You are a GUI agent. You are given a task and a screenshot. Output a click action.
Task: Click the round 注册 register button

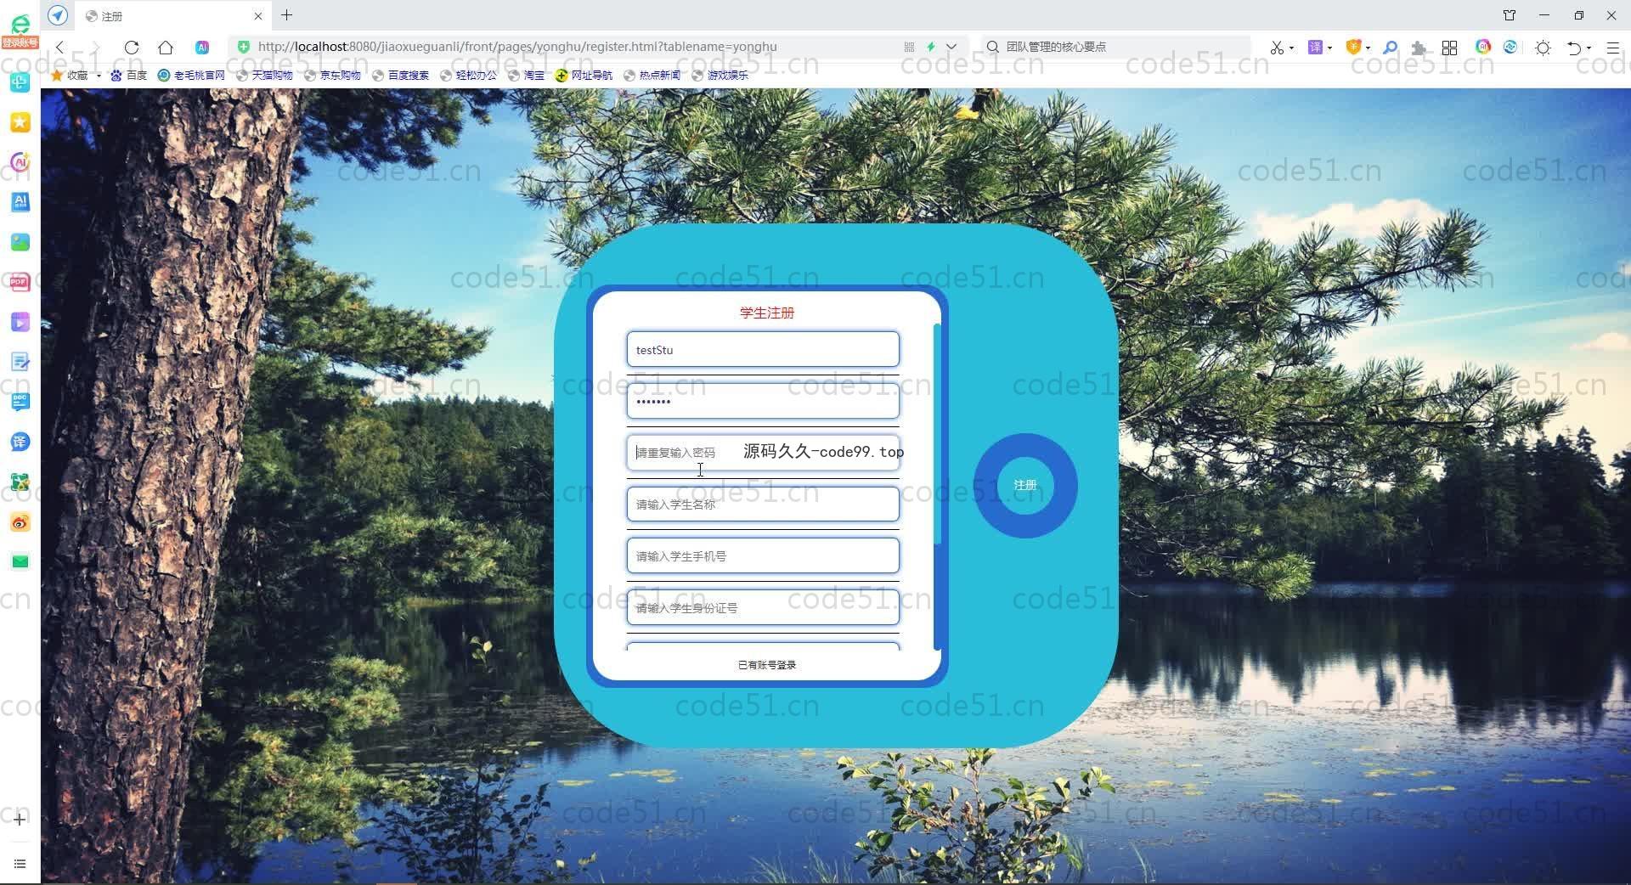[1025, 485]
